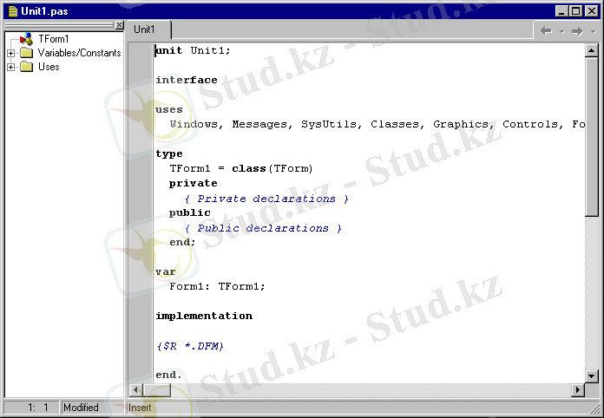This screenshot has height=418, width=604.
Task: Click 'class(TForm)' in the type declaration
Action: (272, 168)
